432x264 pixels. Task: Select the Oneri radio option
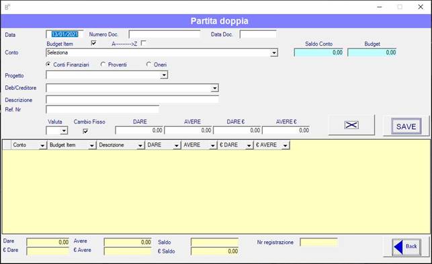pyautogui.click(x=148, y=64)
